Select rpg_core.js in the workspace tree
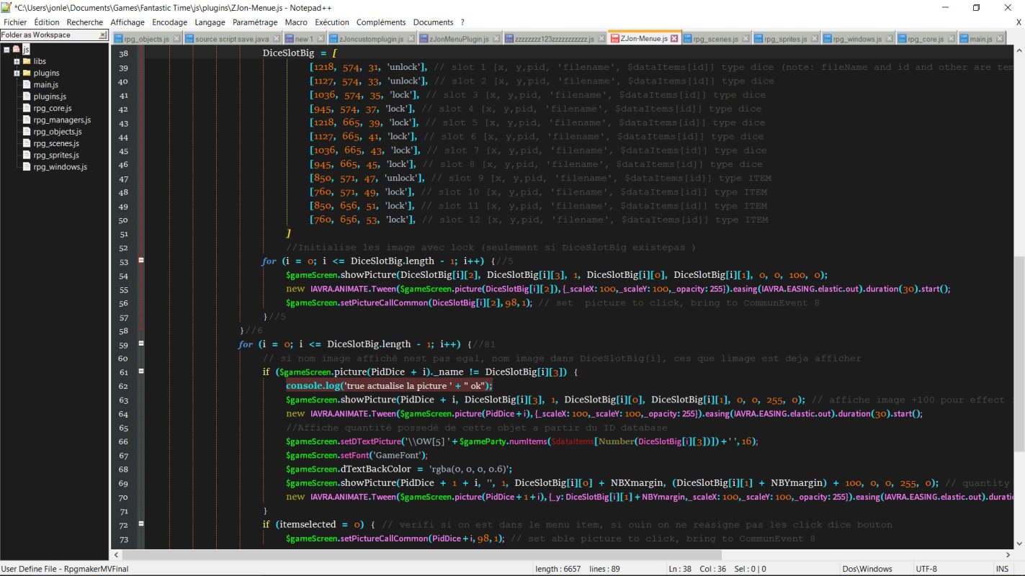This screenshot has width=1025, height=576. [52, 108]
